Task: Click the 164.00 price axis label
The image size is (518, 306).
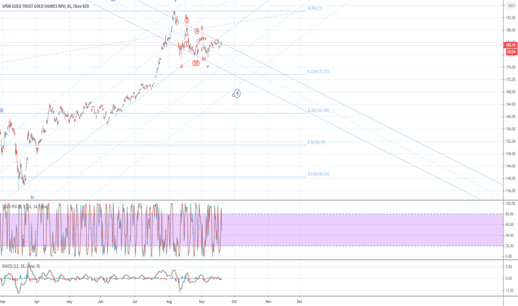Action: point(510,104)
